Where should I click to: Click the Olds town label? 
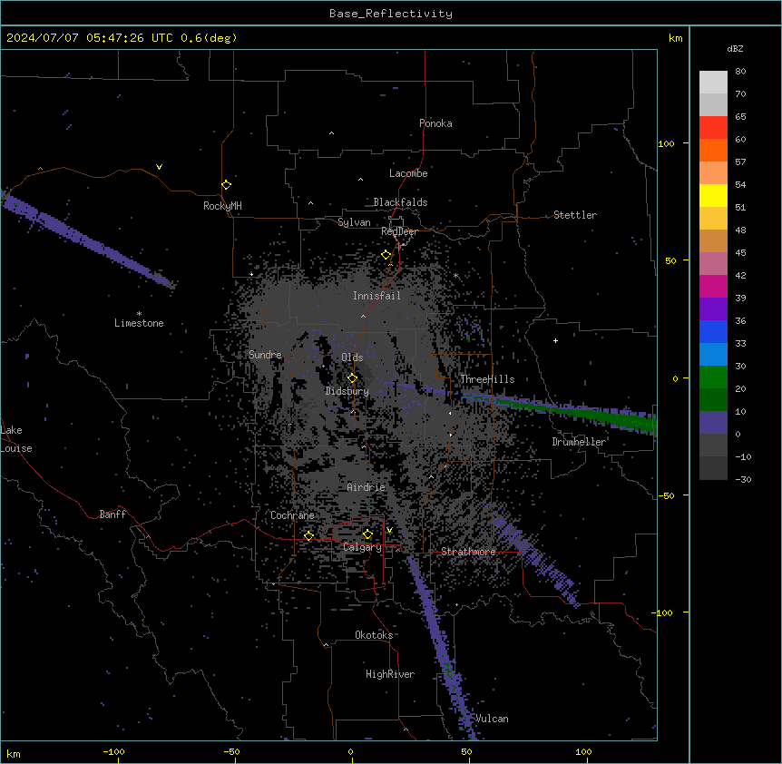(352, 358)
